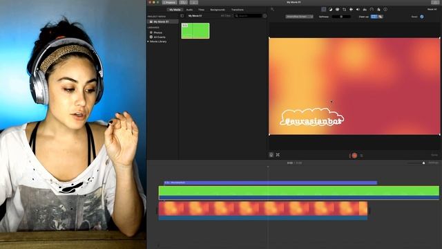Viewport: 442px width, 249px height.
Task: Open the Green/Blue Screen dropdown
Action: 299,17
